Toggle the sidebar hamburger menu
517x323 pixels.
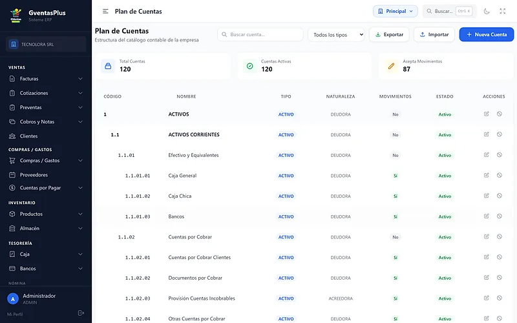tap(105, 11)
